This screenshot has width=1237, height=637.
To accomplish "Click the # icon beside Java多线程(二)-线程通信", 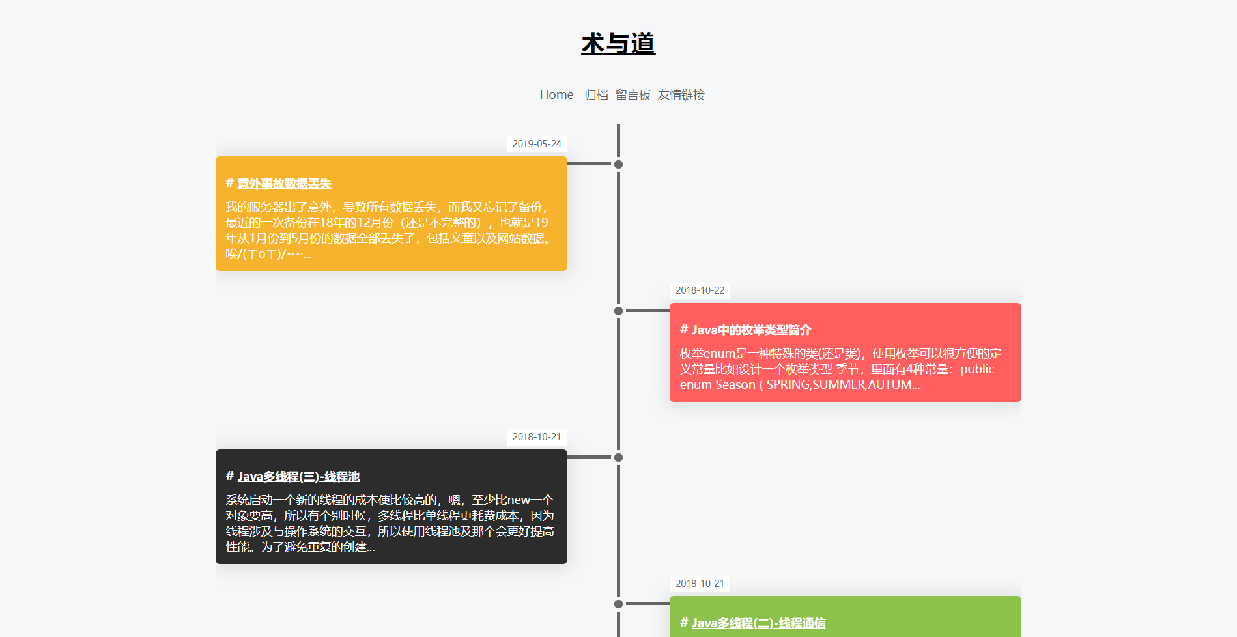I will 683,623.
